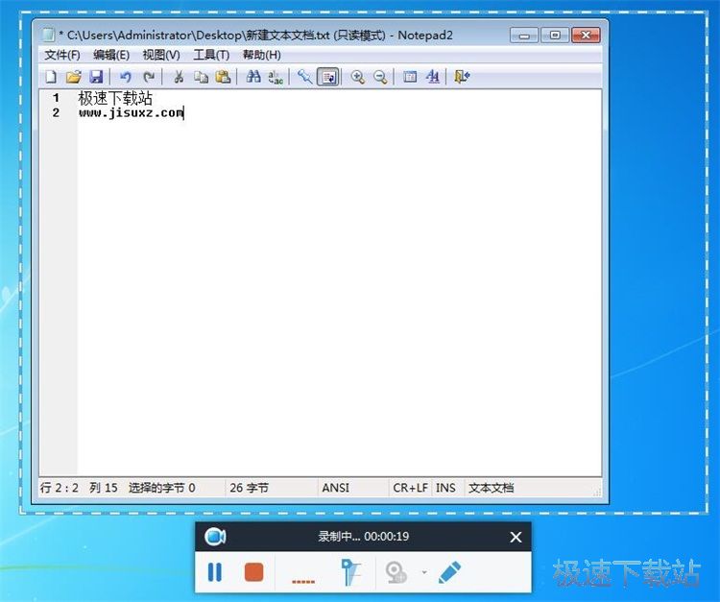720x602 pixels.
Task: Expand the webcam dropdown arrow
Action: click(423, 573)
